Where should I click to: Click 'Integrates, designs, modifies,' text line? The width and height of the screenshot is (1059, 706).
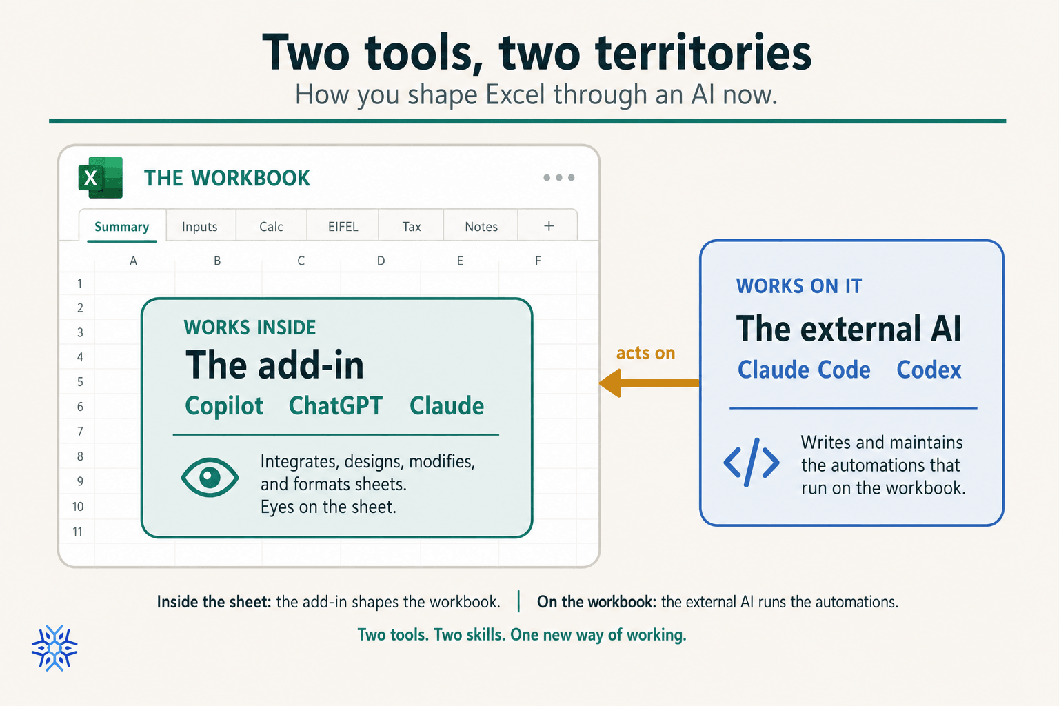click(367, 461)
